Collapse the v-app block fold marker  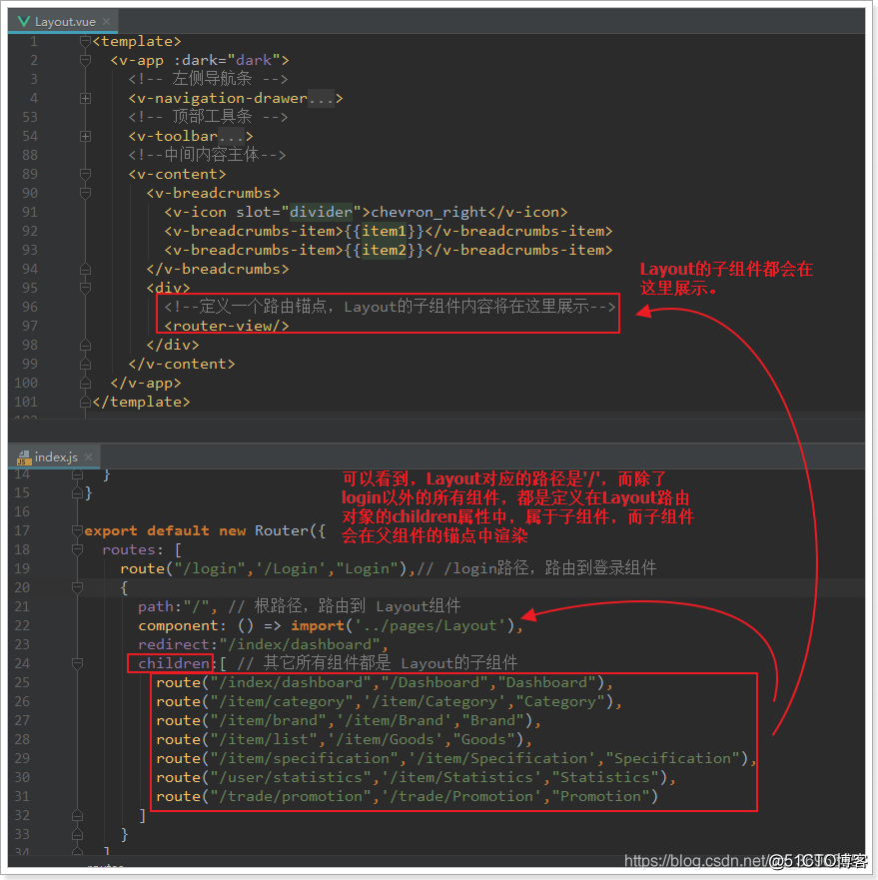tap(86, 60)
